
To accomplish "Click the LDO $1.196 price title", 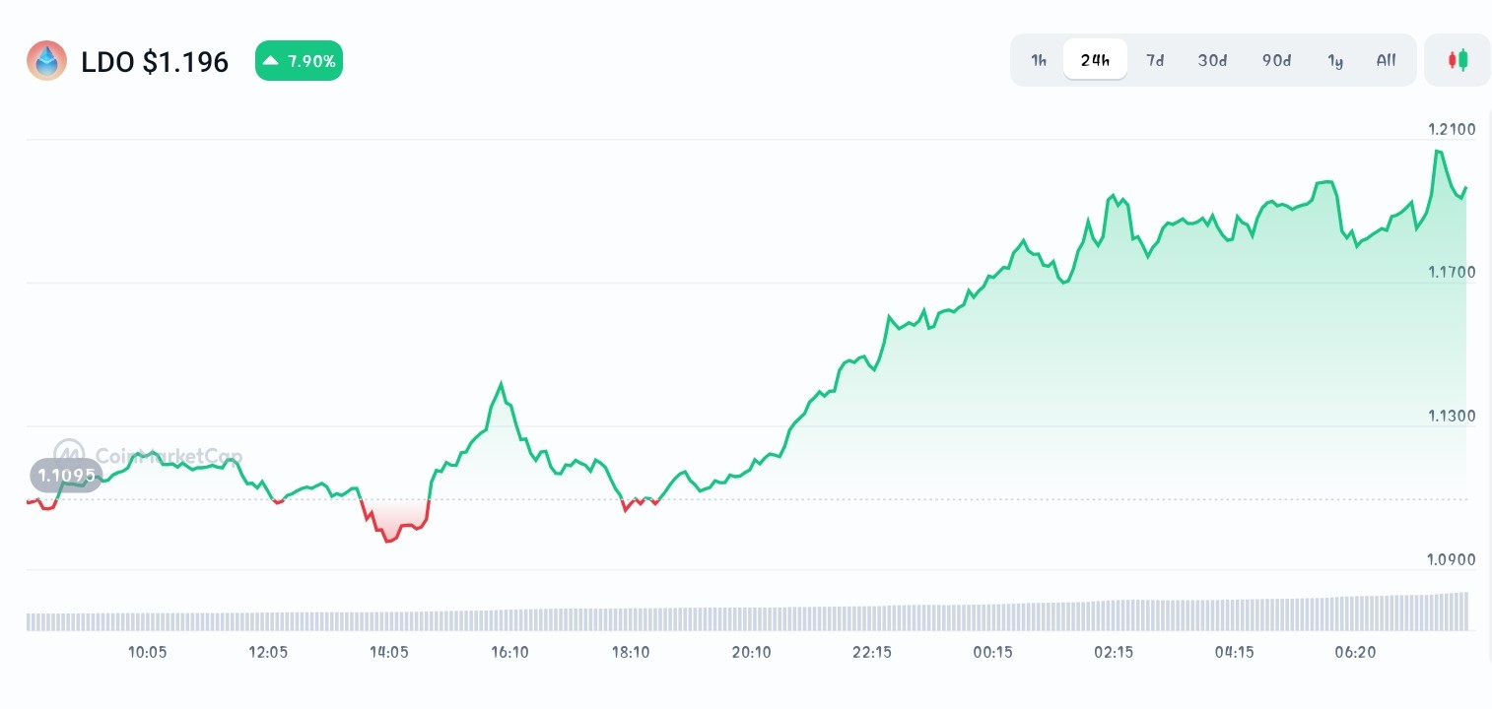I will tap(155, 62).
